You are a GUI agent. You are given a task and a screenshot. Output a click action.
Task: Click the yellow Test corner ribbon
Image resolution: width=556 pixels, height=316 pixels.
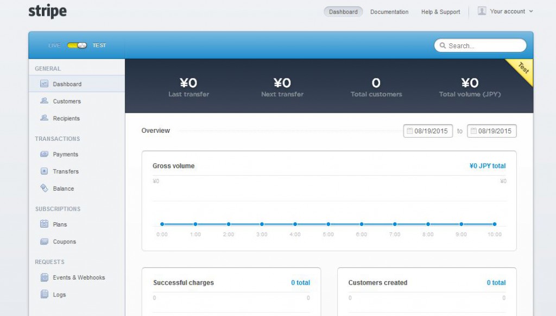click(x=523, y=69)
